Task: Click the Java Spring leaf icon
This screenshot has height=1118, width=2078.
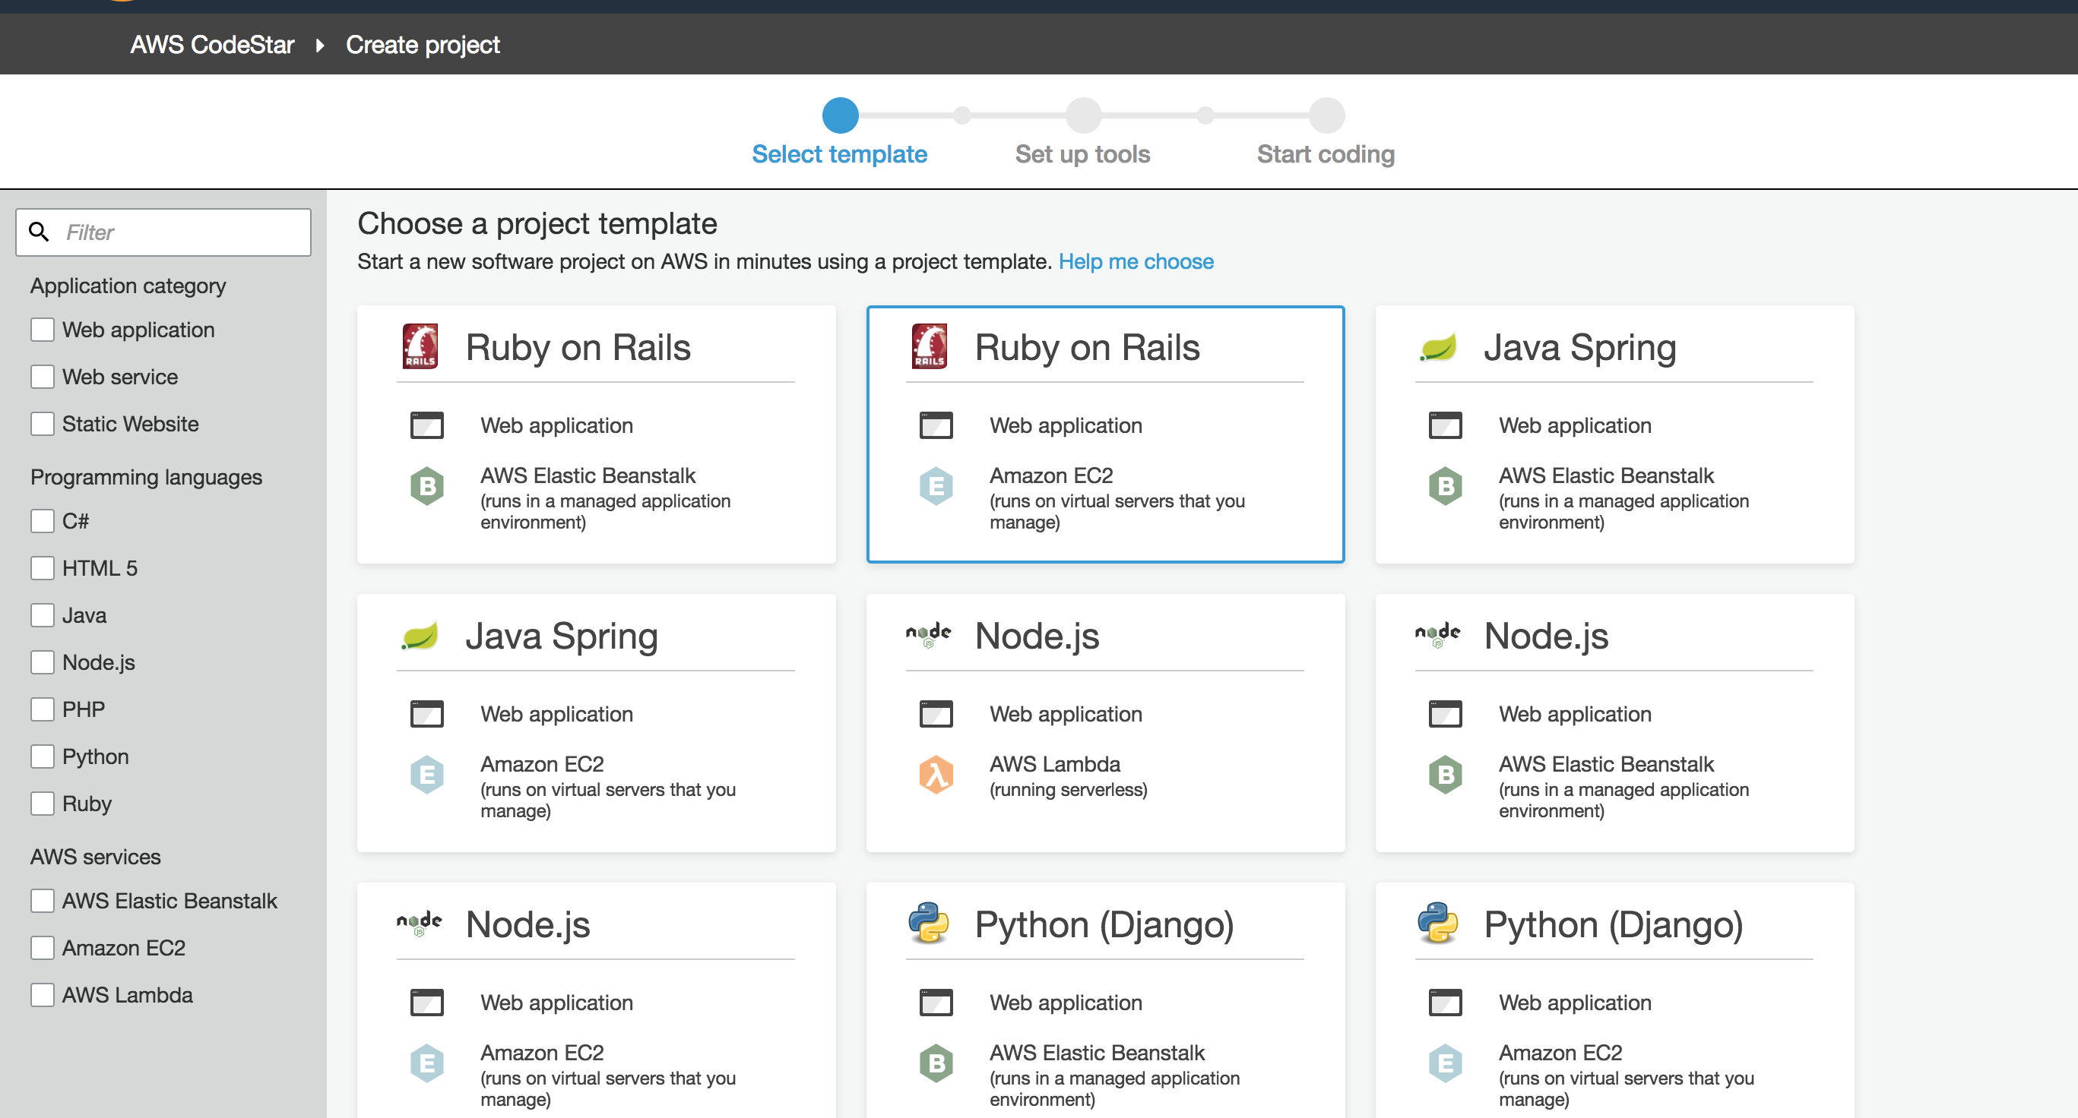Action: [1439, 346]
